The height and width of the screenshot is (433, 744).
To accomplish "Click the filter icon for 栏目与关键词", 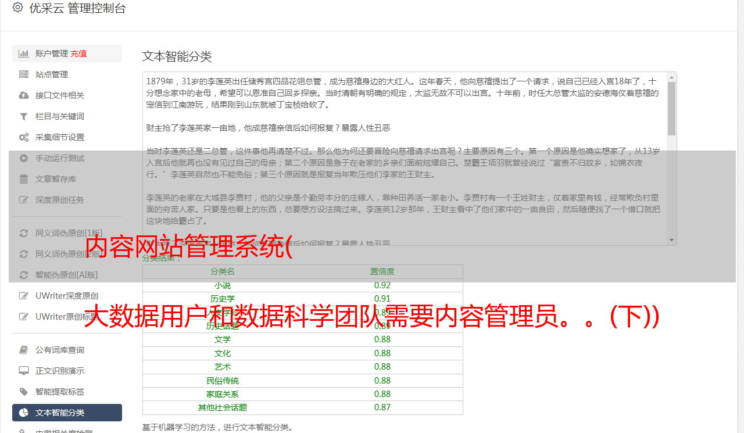I will (24, 116).
